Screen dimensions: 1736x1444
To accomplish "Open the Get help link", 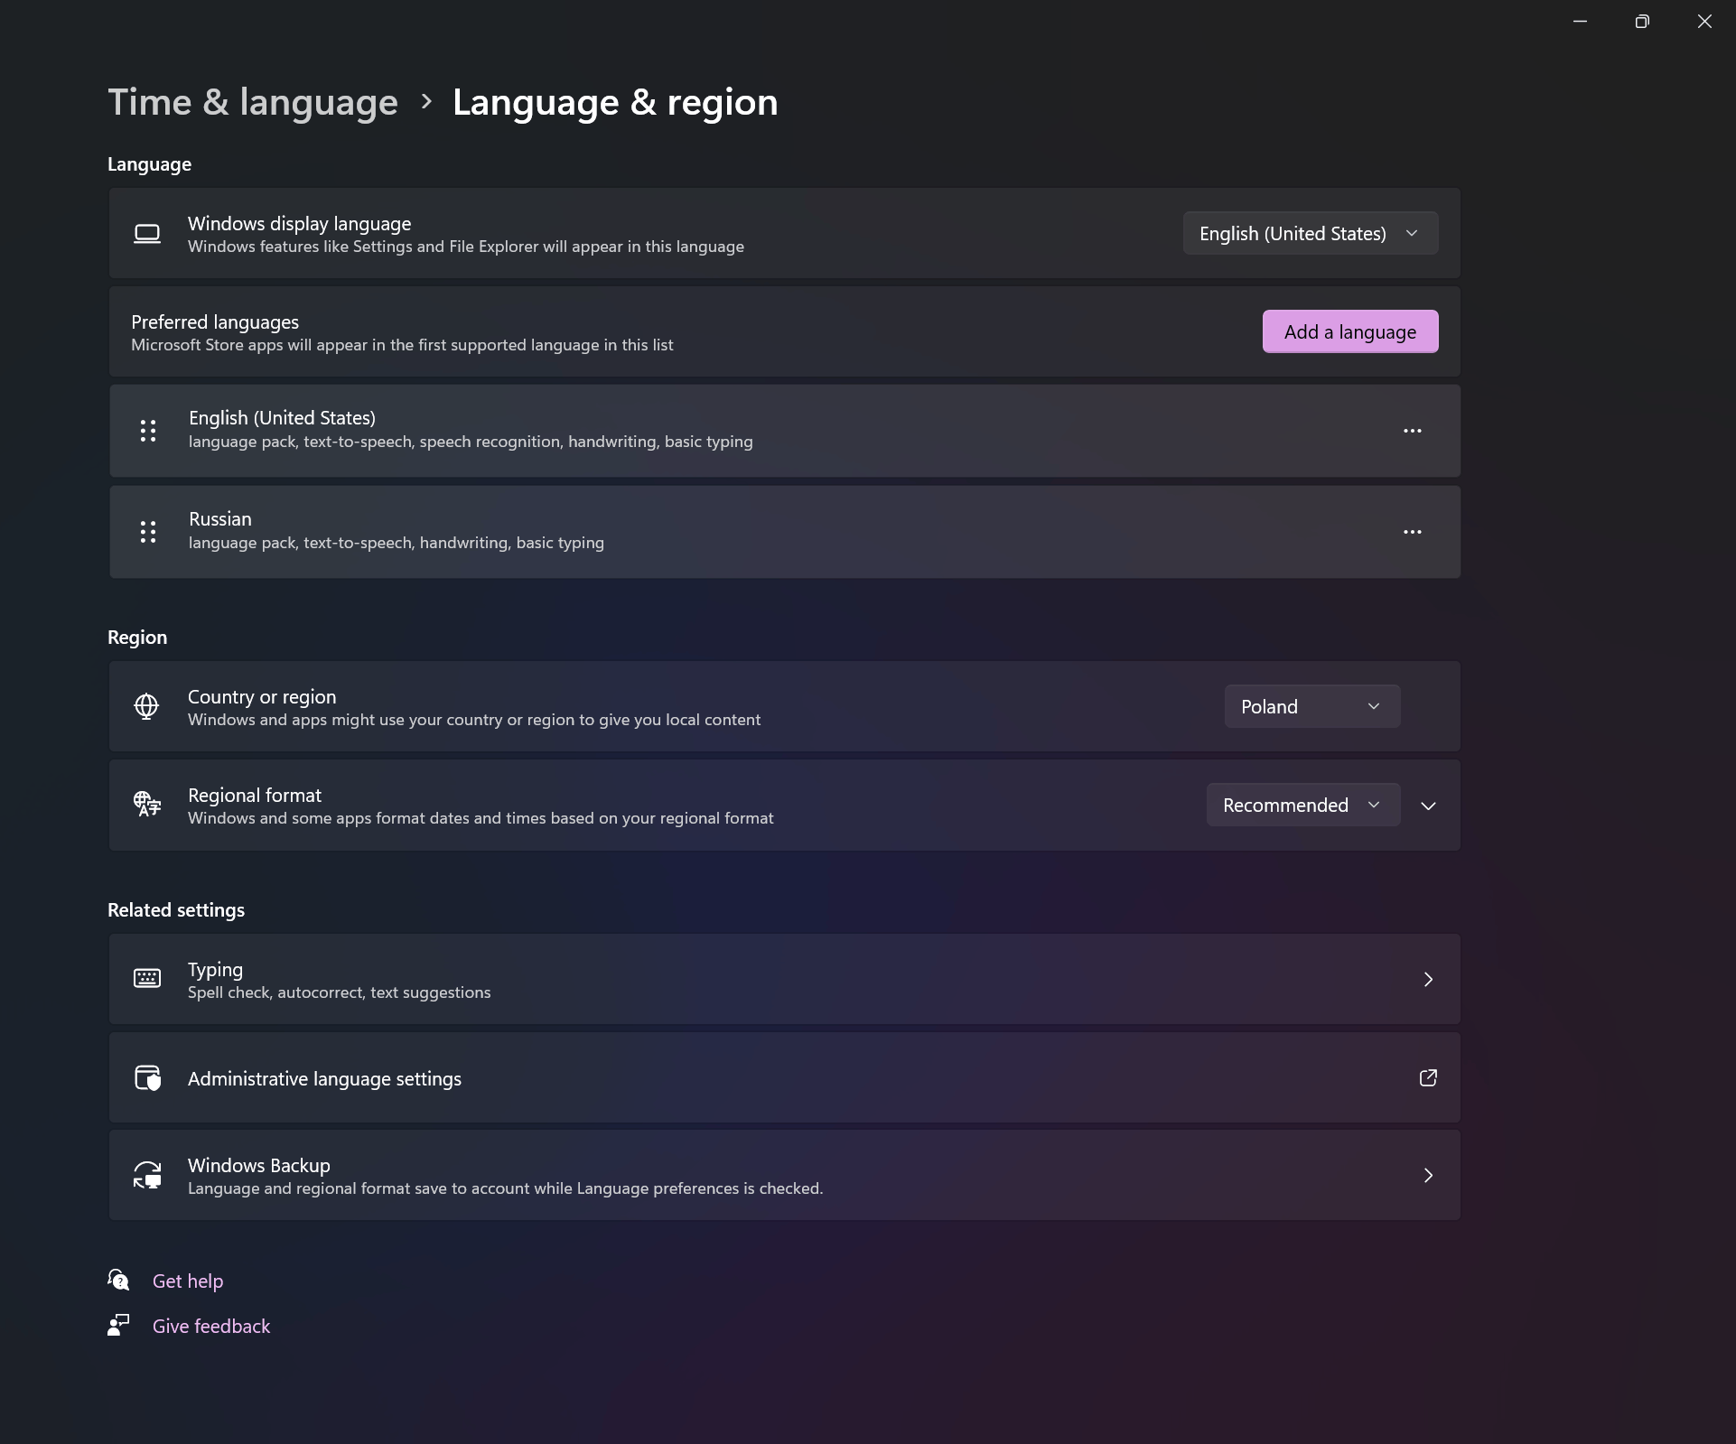I will coord(188,1281).
